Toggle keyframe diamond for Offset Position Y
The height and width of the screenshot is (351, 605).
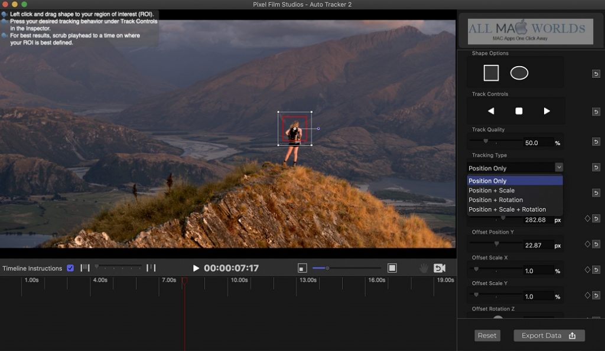pos(587,244)
